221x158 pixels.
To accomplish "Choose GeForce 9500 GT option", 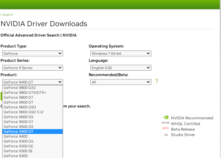I will pos(33,122).
